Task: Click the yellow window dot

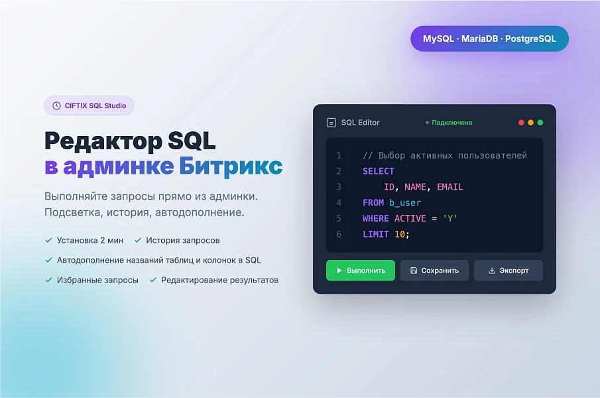Action: click(x=531, y=123)
